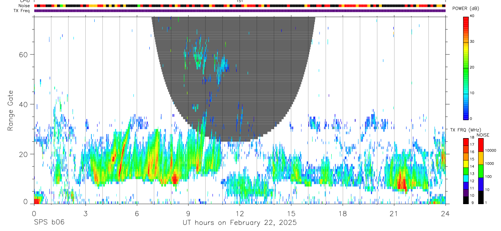501x231 pixels.
Task: Click the '24' hour tick label
Action: coord(446,213)
